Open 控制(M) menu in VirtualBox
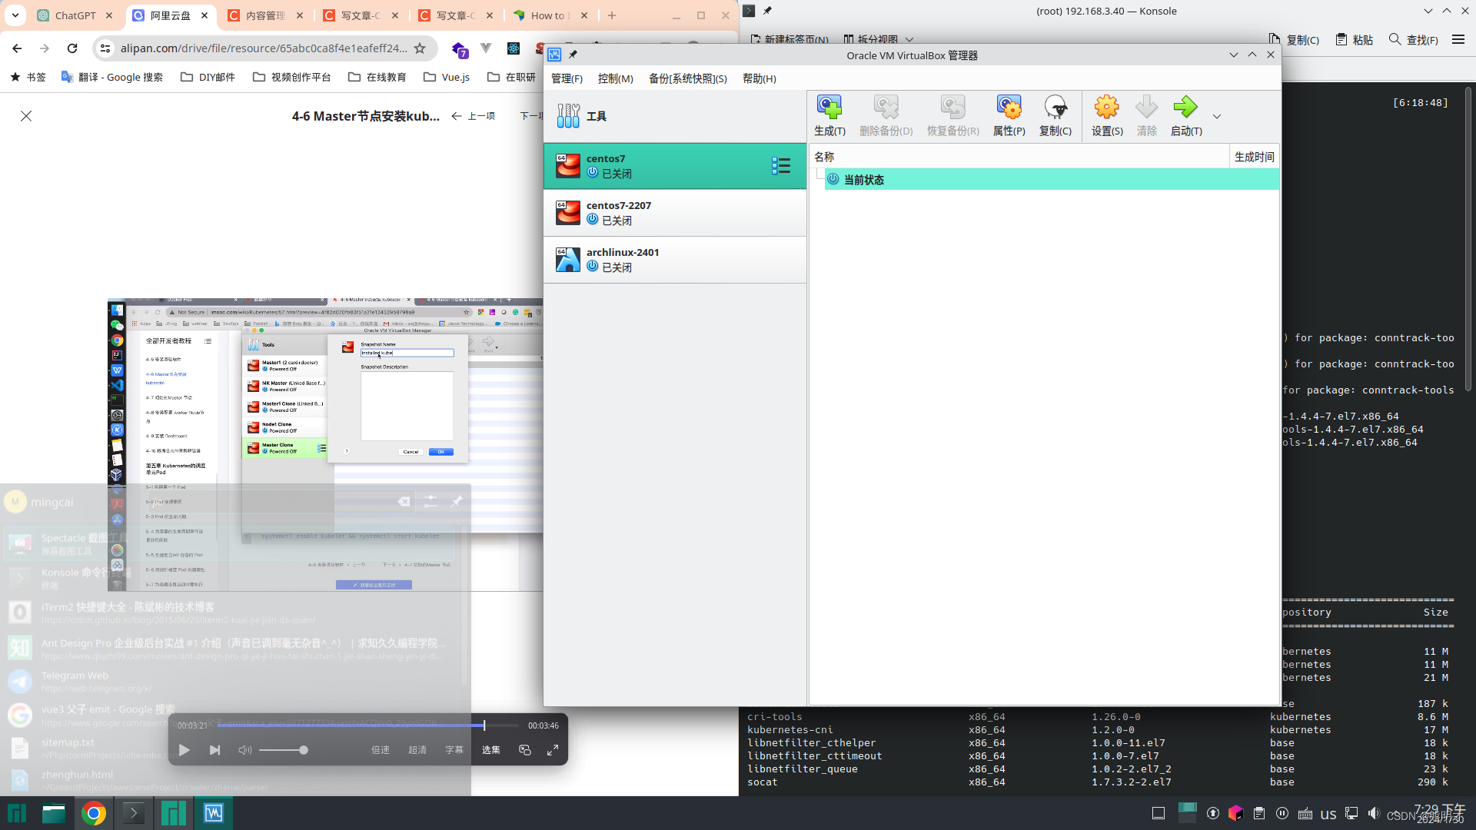This screenshot has height=830, width=1476. tap(613, 78)
